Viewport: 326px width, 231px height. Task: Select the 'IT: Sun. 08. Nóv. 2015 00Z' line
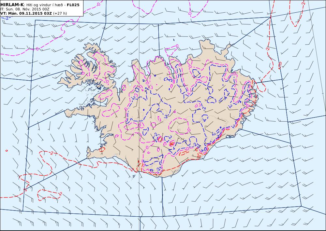[25, 9]
